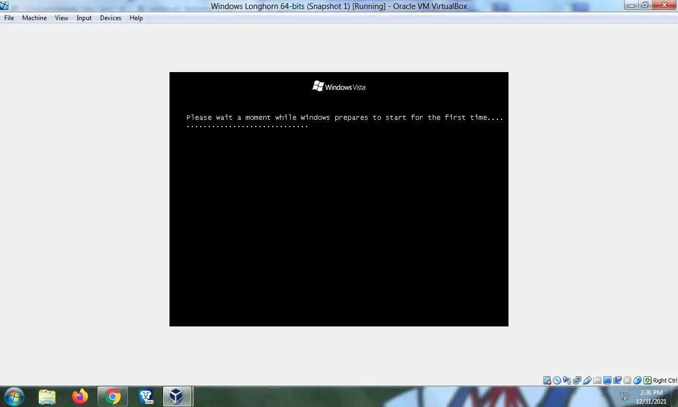
Task: Click the greyed CPU virtualization chip icon
Action: pyautogui.click(x=628, y=381)
